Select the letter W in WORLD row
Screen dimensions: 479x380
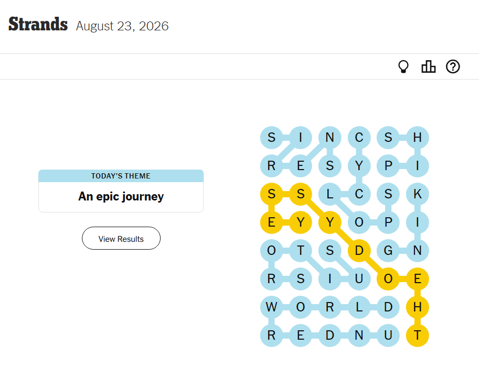[x=271, y=307]
